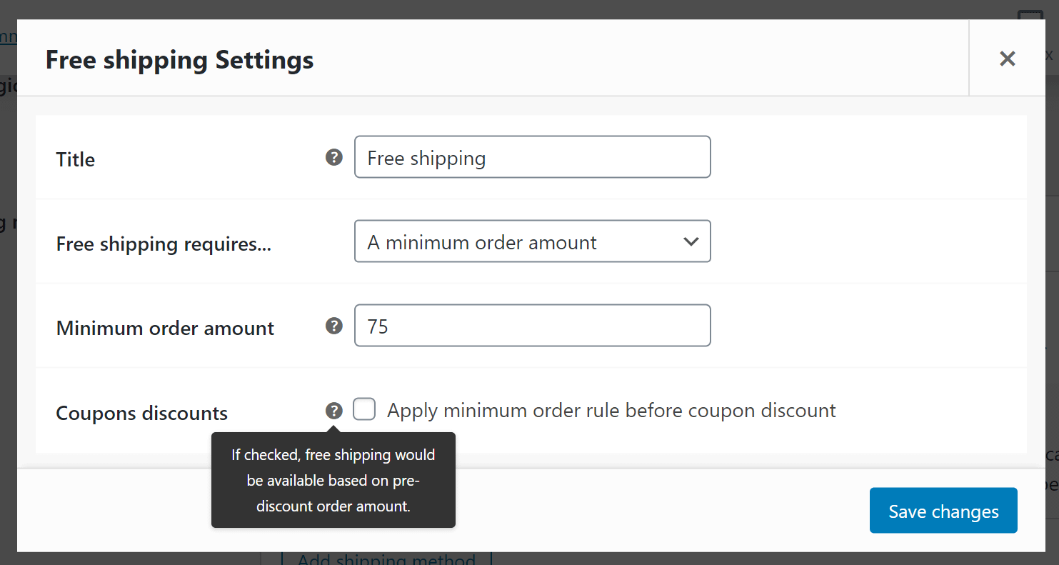
Task: Click the help icon beside Title
Action: click(x=333, y=157)
